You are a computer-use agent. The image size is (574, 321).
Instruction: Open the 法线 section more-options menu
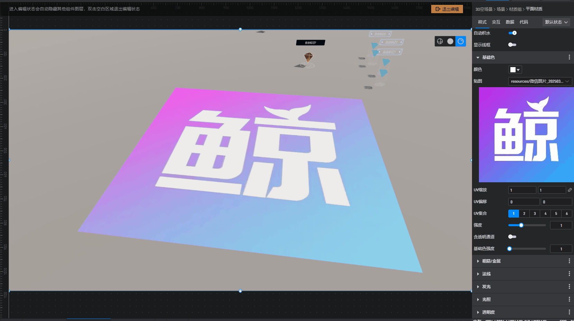[x=569, y=274]
